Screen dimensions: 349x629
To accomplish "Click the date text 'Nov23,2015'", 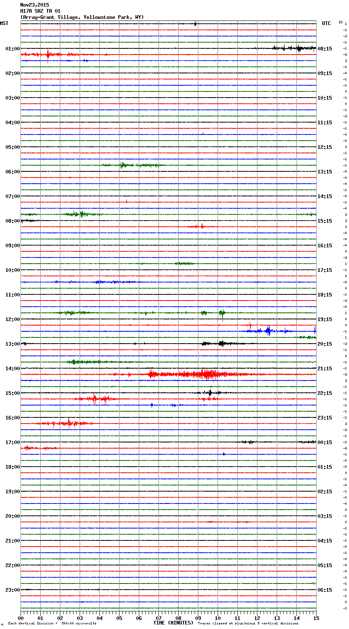I will tap(34, 5).
